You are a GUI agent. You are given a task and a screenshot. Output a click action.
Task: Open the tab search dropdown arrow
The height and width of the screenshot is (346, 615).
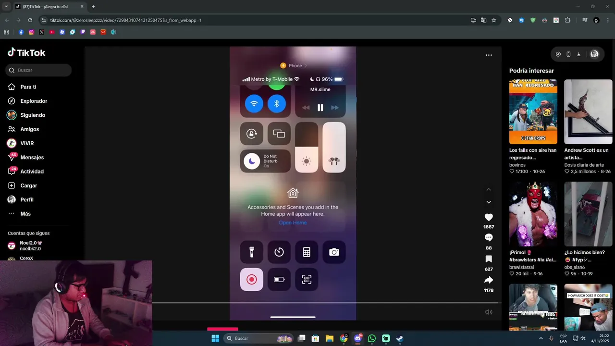click(x=6, y=6)
